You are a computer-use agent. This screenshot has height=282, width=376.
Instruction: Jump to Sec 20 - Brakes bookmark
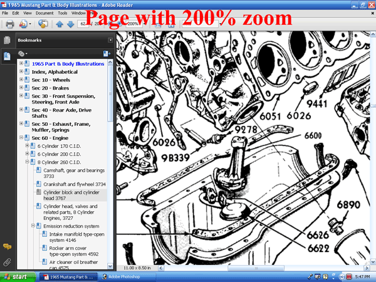click(x=50, y=88)
